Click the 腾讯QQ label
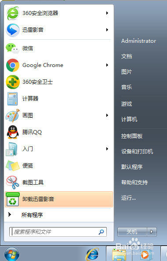 [32, 132]
